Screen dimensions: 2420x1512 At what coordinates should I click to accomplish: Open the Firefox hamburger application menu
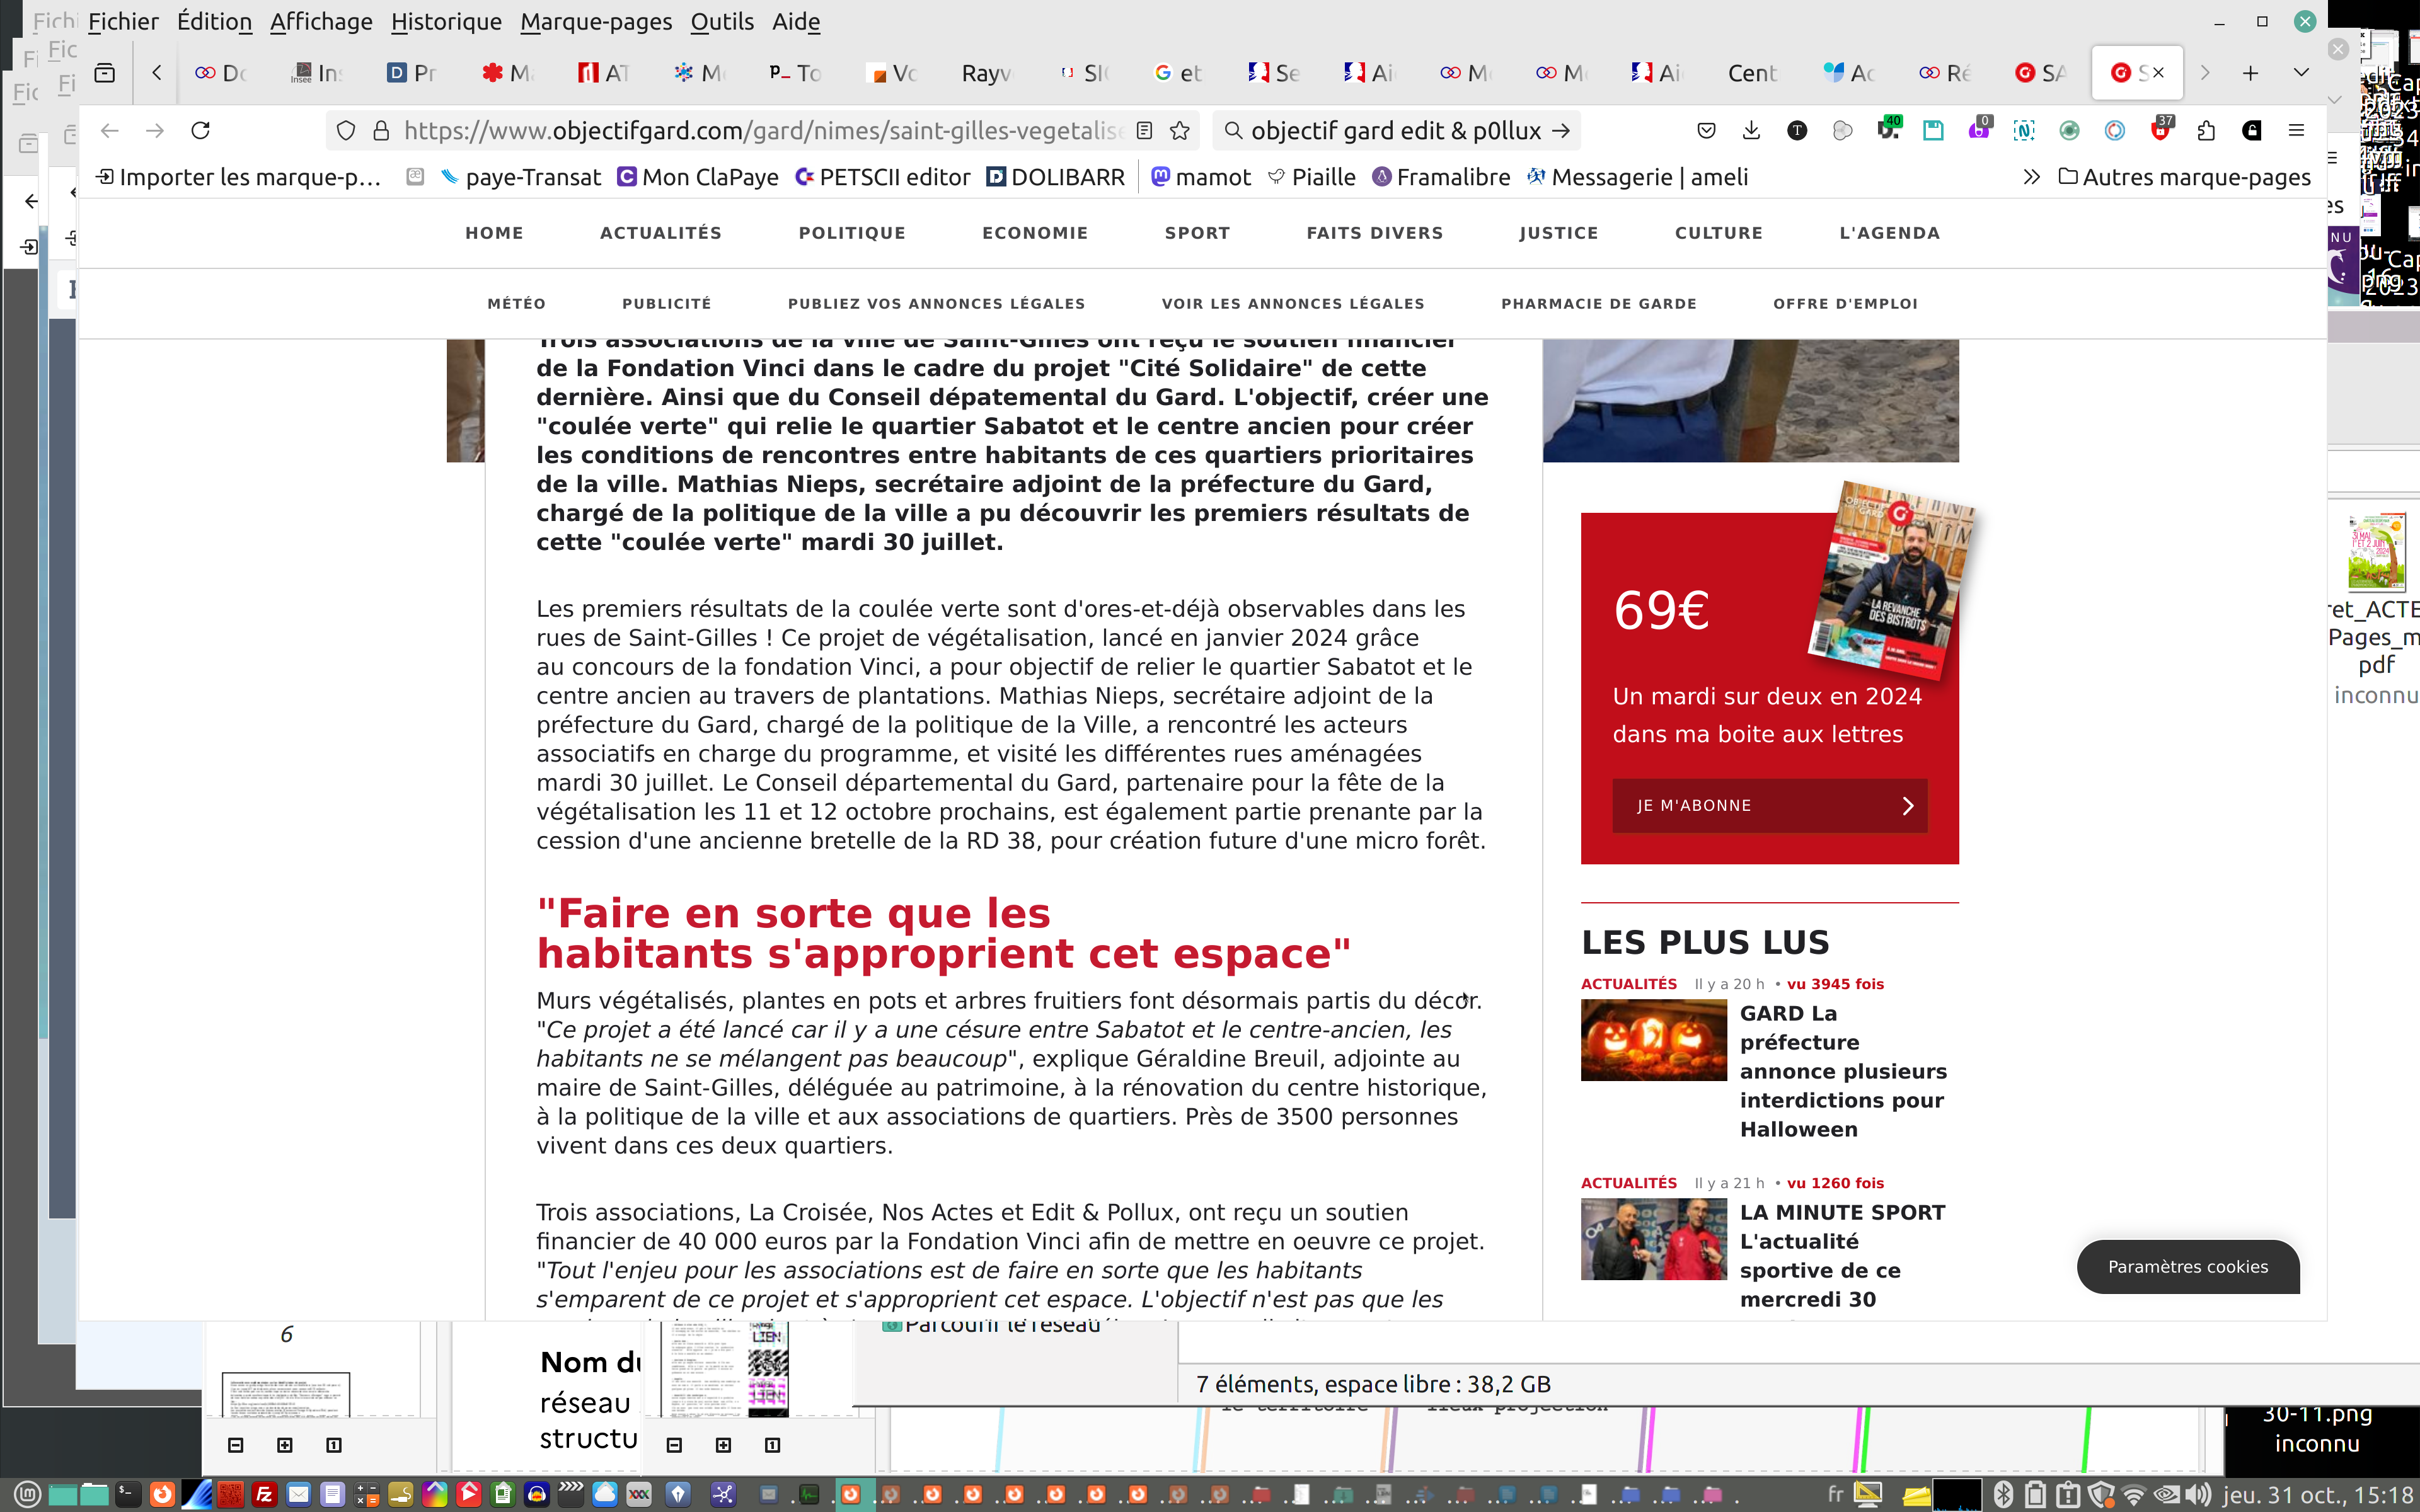2296,130
